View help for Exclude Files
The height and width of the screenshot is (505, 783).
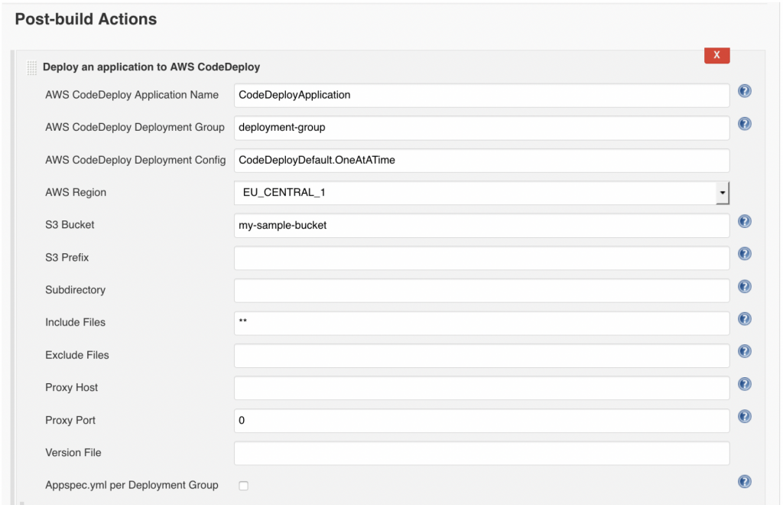[x=745, y=351]
